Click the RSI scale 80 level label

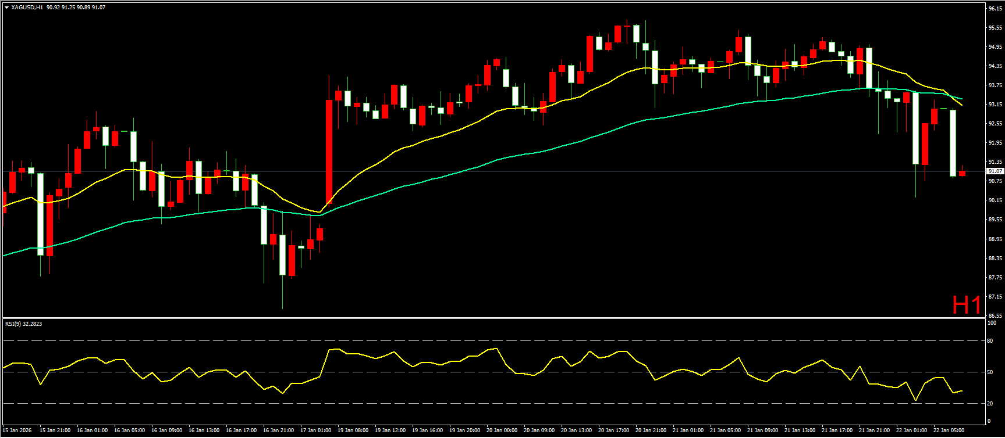tap(990, 341)
